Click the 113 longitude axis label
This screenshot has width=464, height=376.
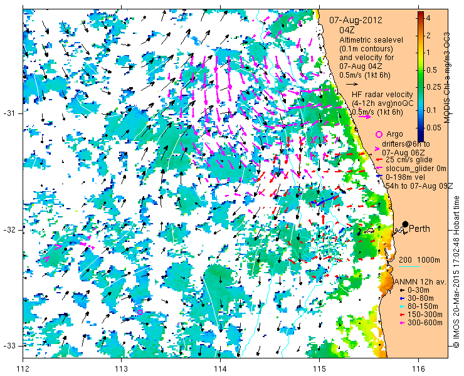coord(121,369)
